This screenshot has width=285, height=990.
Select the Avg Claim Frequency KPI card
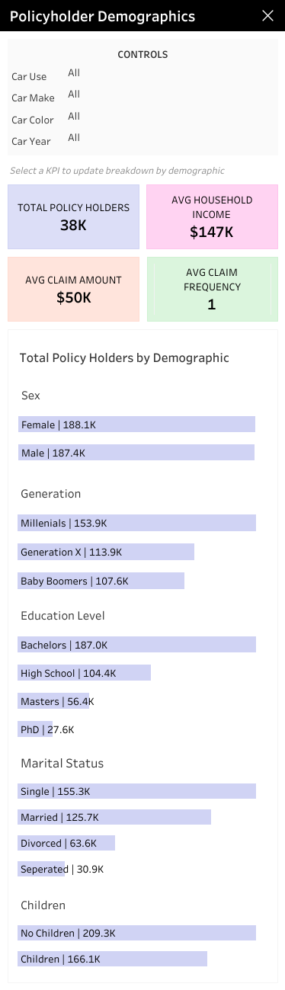pos(212,289)
